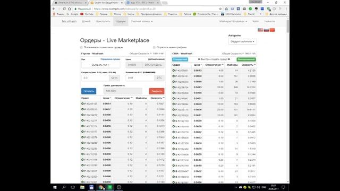Open File Explorer from the taskbar
The width and height of the screenshot is (340, 191).
tap(82, 187)
